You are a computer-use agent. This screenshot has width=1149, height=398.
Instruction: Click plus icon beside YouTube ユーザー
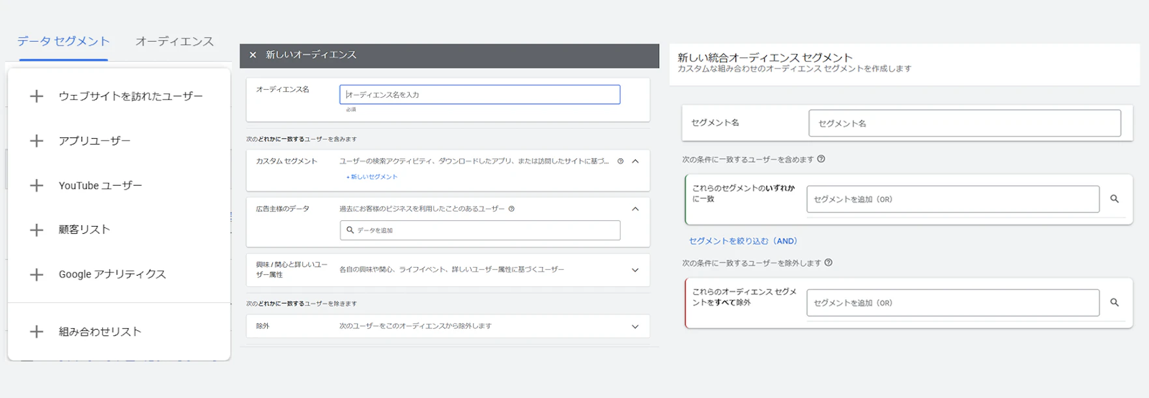(36, 186)
